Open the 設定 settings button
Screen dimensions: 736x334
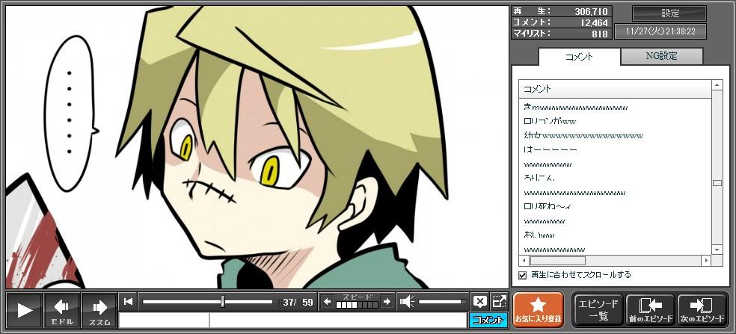point(669,13)
